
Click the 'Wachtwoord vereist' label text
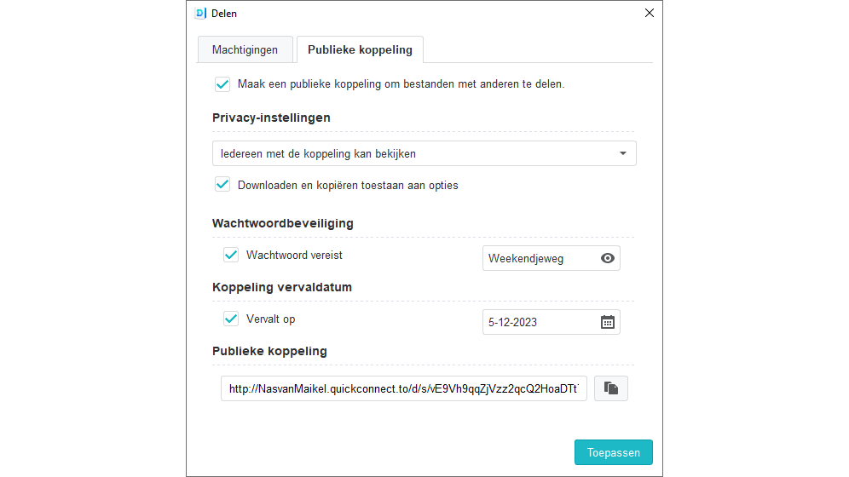pyautogui.click(x=294, y=255)
